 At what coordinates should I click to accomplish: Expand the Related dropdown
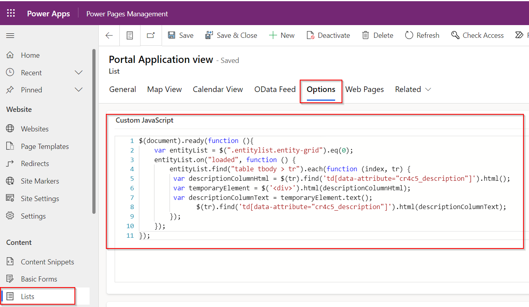413,90
